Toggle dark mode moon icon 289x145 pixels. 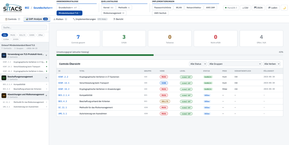tap(284, 8)
